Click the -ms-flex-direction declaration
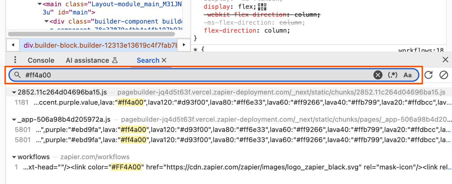The height and width of the screenshot is (184, 452). pos(254,23)
